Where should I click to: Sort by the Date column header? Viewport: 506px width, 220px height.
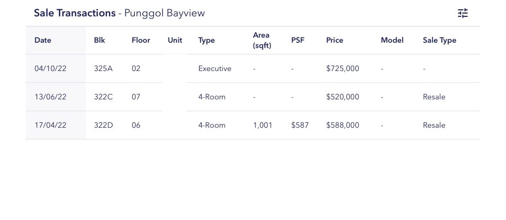(x=43, y=40)
